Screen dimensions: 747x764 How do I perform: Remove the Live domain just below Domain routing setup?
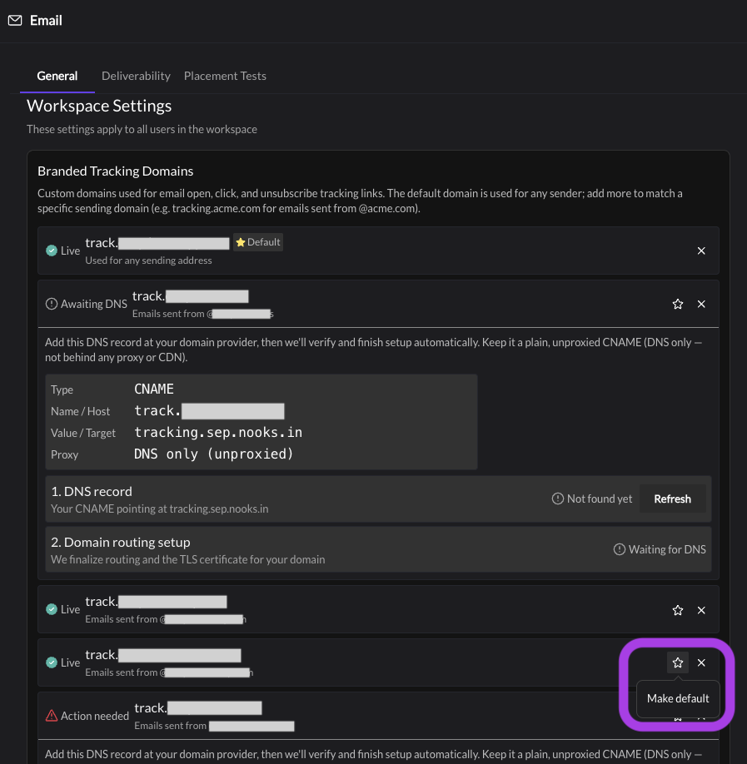(701, 610)
